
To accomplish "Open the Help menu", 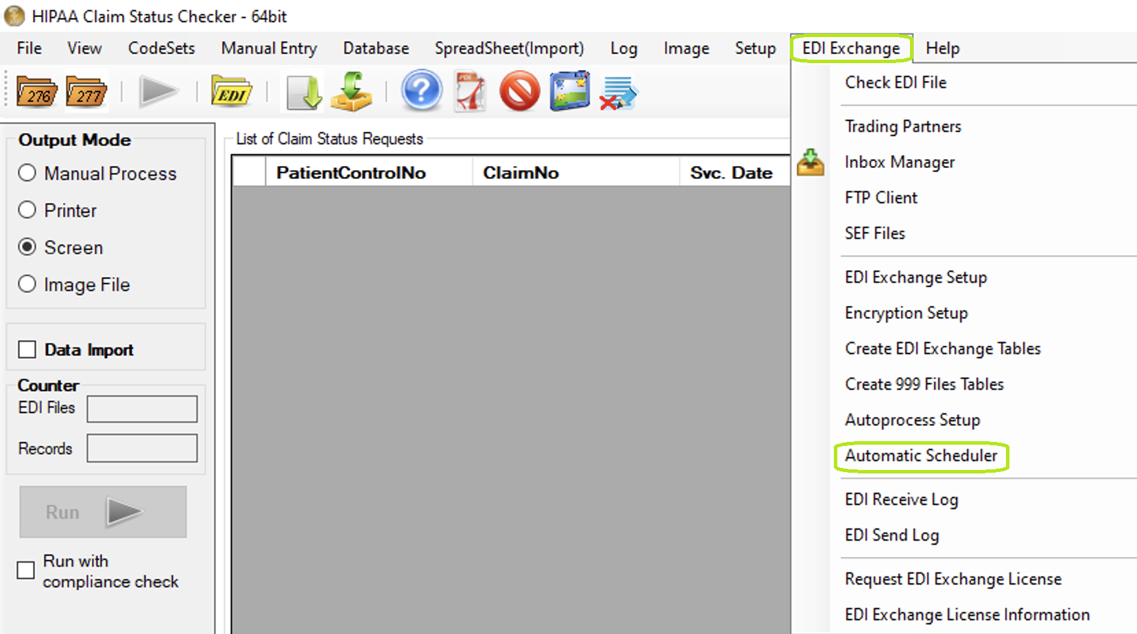I will pos(943,48).
